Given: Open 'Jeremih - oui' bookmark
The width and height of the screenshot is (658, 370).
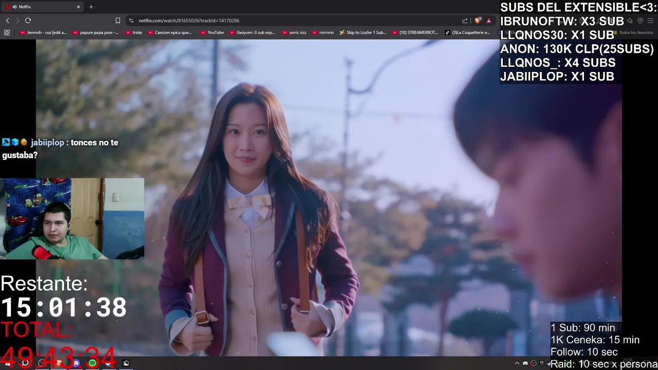Looking at the screenshot, I should (x=43, y=32).
